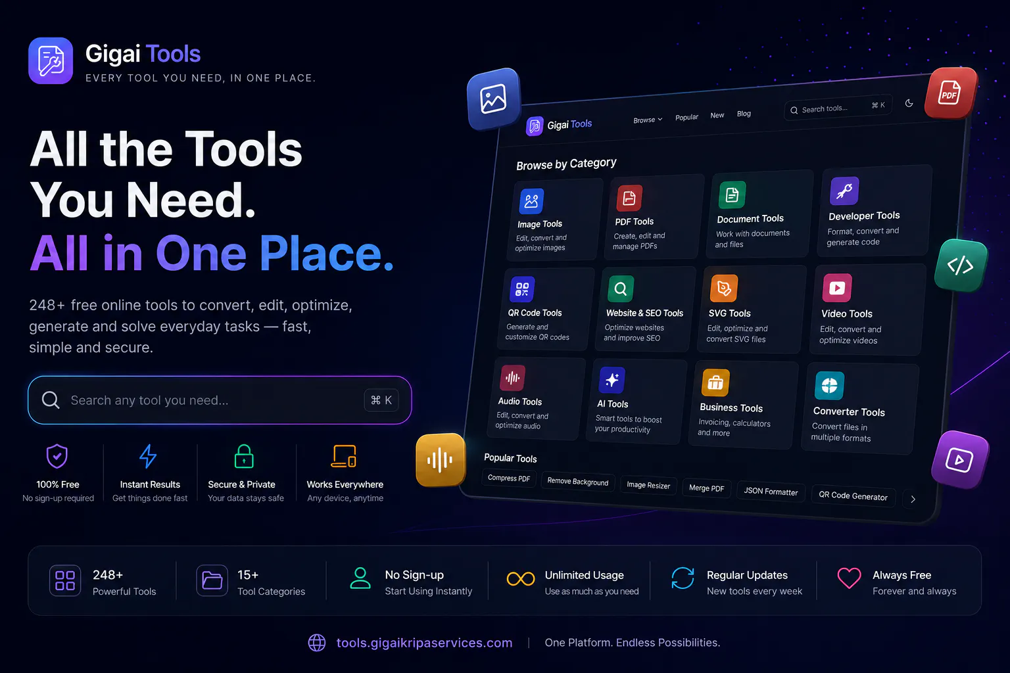Click the Business Tools briefcase icon
Viewport: 1010px width, 673px height.
tap(715, 383)
